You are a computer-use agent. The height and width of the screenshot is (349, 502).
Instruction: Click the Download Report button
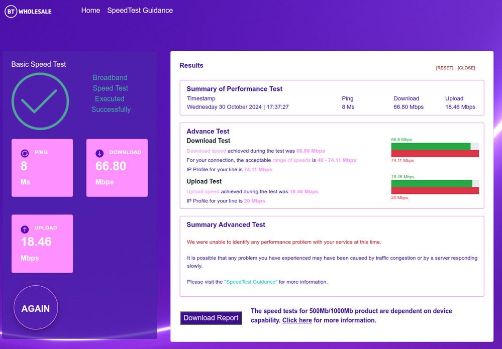click(211, 318)
